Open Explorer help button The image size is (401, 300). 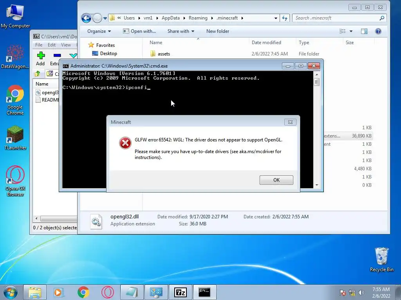378,31
